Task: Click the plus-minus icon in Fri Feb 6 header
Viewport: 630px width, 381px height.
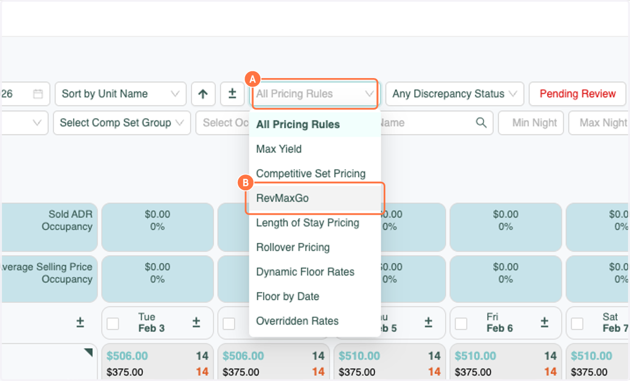Action: [x=544, y=322]
